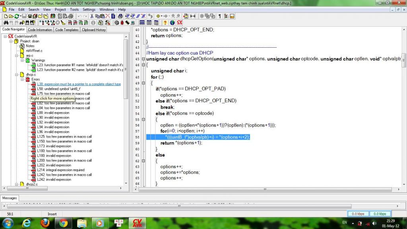Image resolution: width=407 pixels, height=229 pixels.
Task: Click the volume speaker tray icon
Action: (374, 223)
